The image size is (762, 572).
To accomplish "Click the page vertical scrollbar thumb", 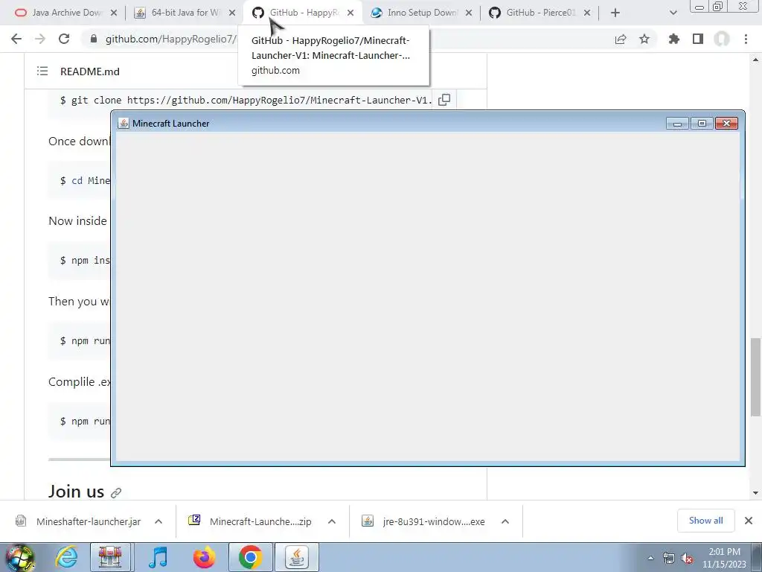I will click(755, 377).
